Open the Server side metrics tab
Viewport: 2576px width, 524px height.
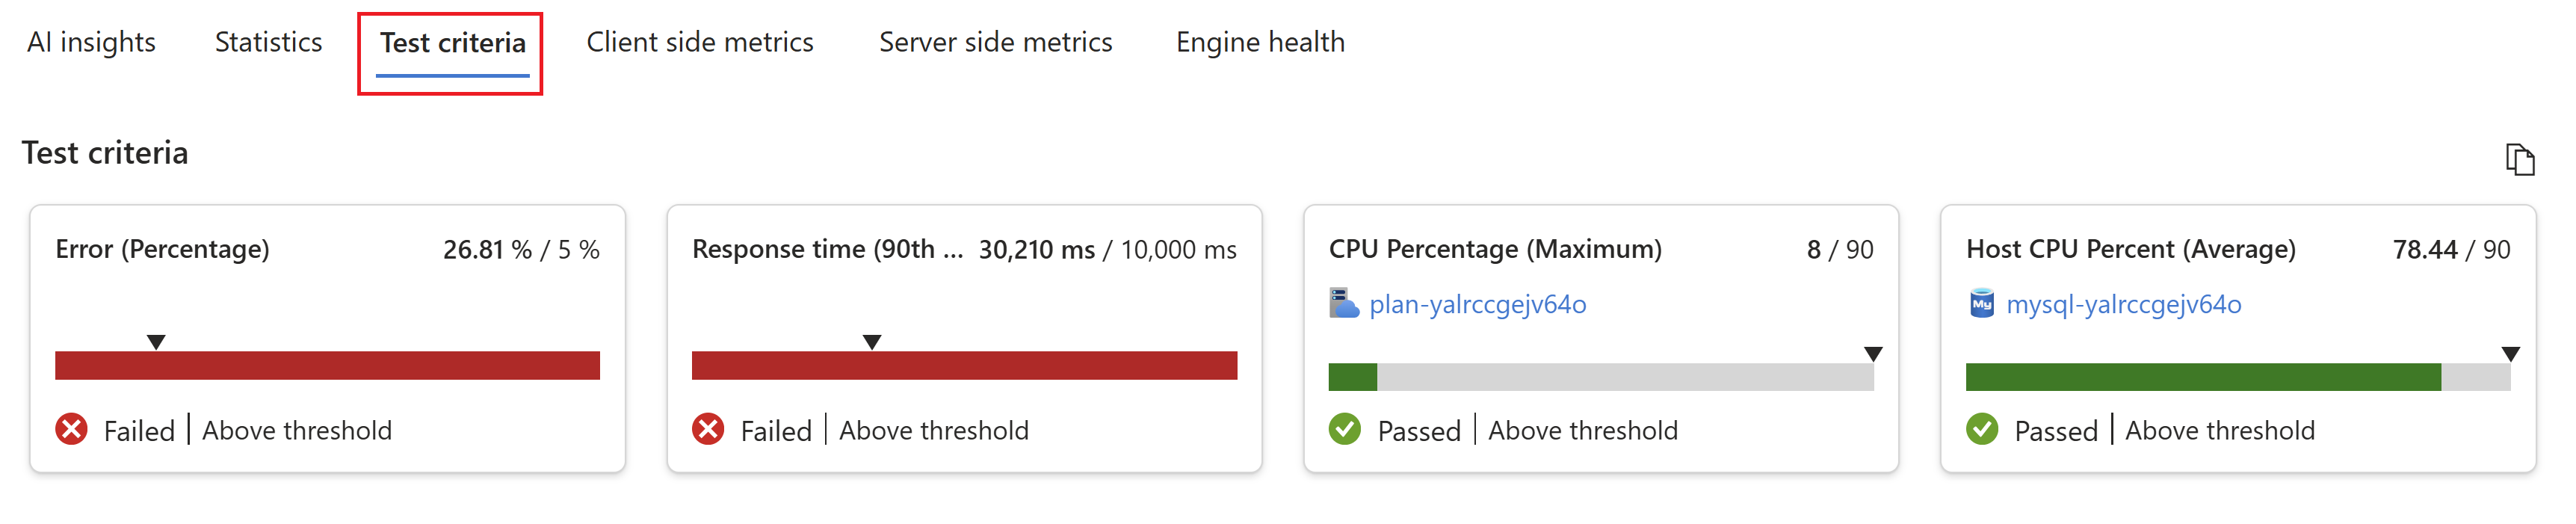point(995,42)
